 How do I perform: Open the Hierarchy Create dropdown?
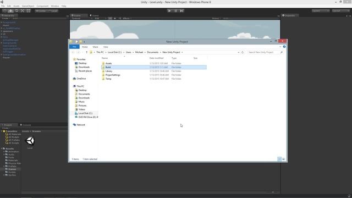click(5, 18)
